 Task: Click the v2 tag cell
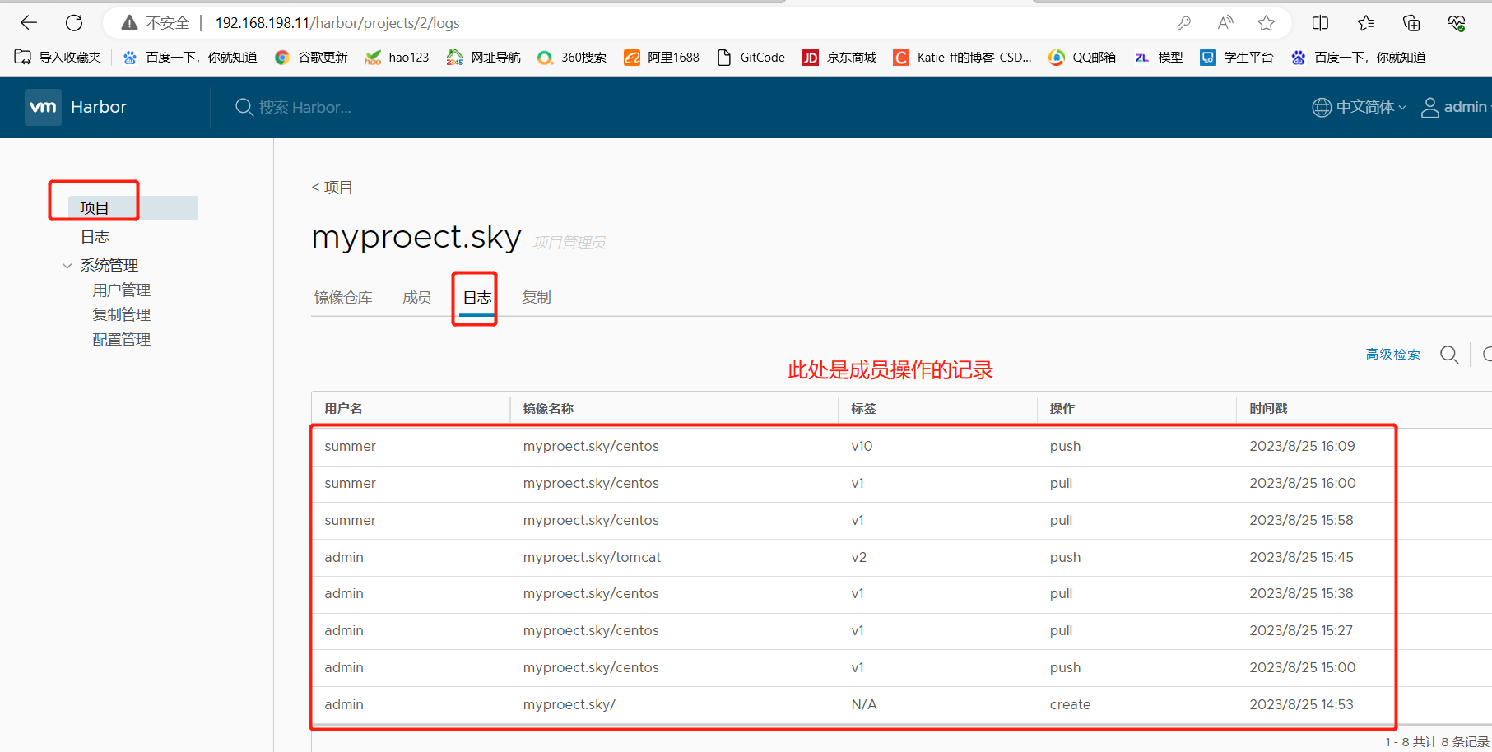[x=859, y=557]
